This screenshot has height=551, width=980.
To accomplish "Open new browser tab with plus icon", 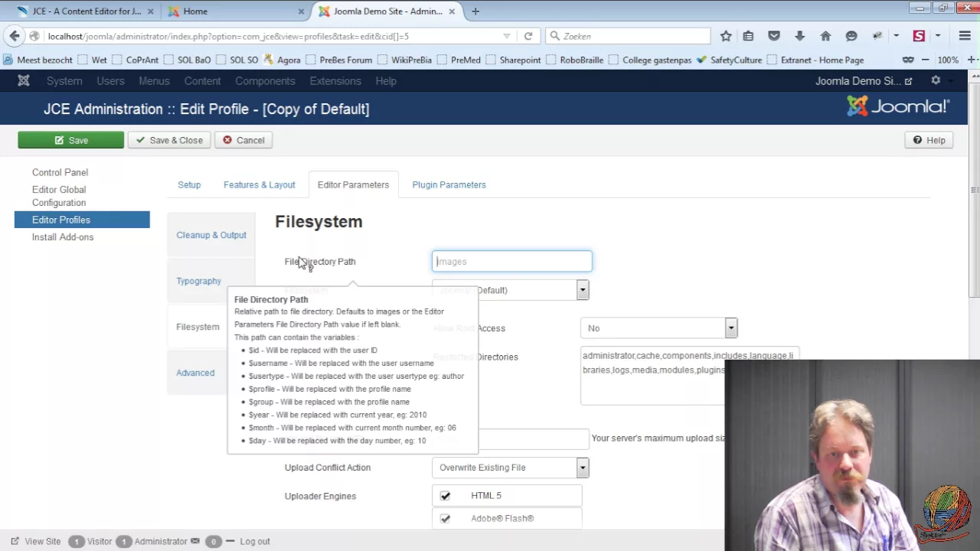I will 475,11.
